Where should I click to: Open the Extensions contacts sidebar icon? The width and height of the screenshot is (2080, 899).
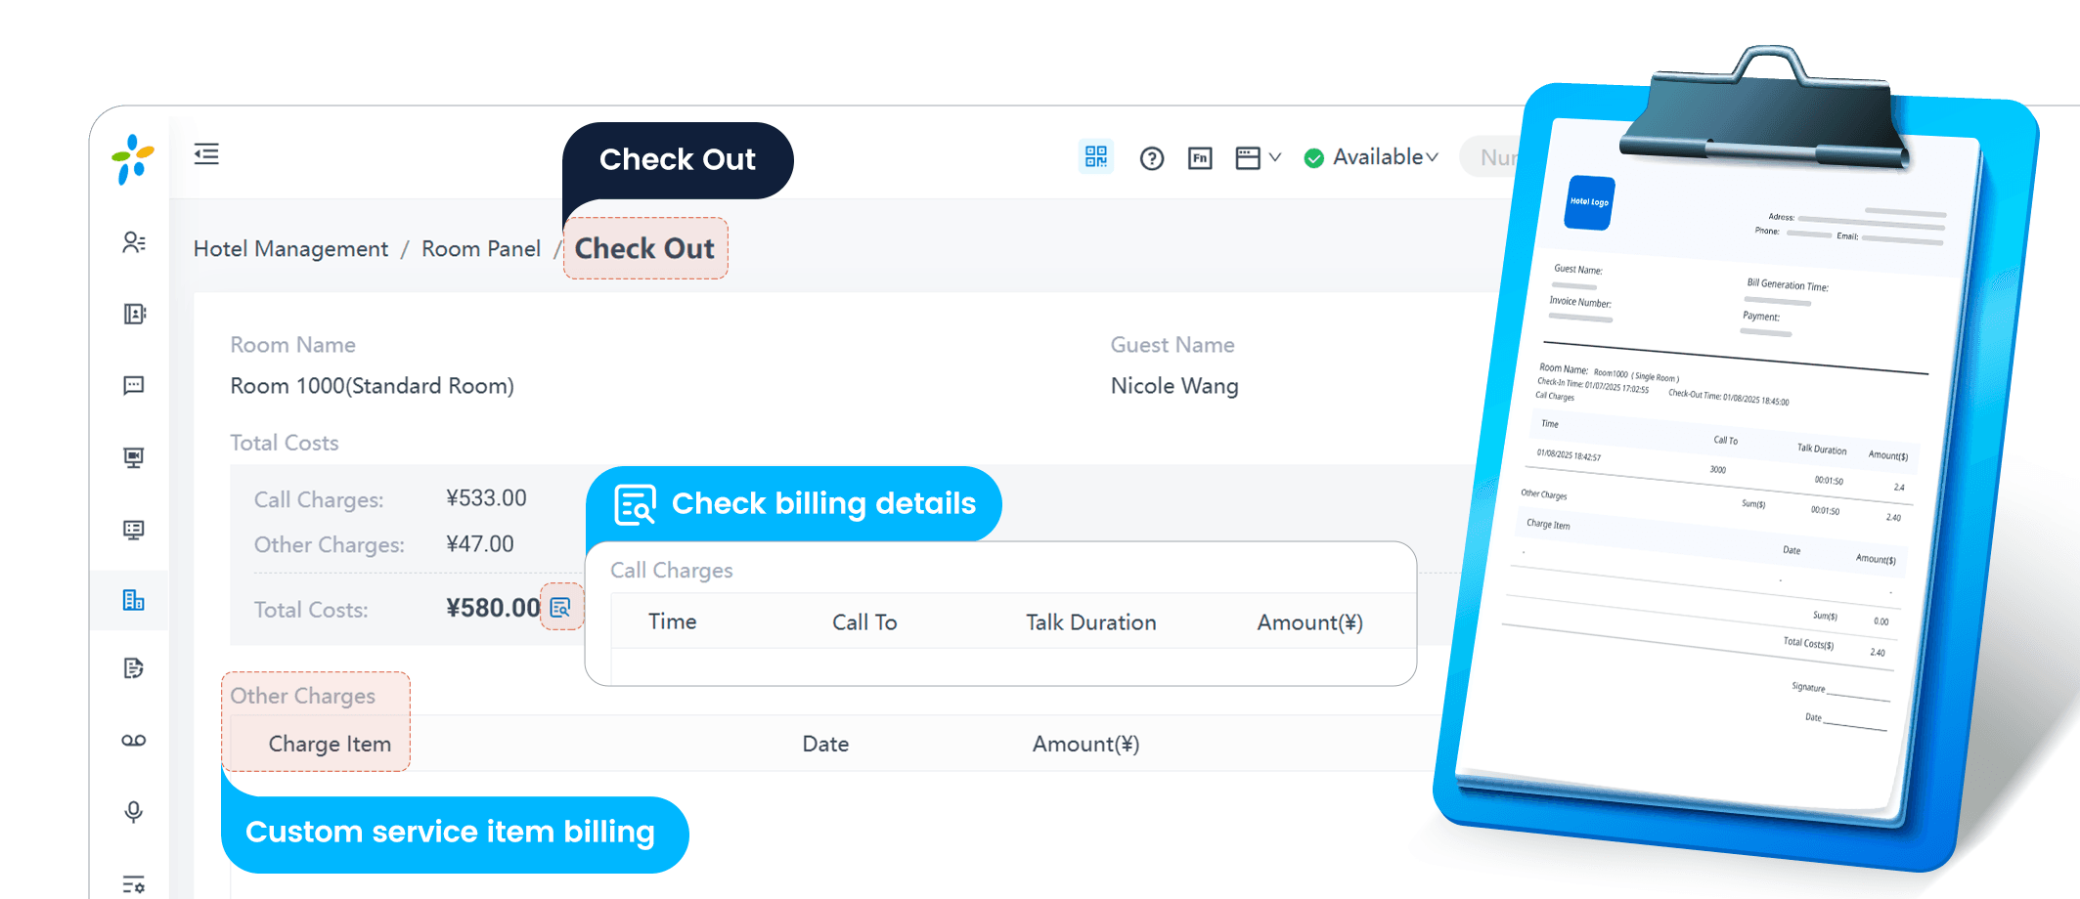tap(134, 242)
